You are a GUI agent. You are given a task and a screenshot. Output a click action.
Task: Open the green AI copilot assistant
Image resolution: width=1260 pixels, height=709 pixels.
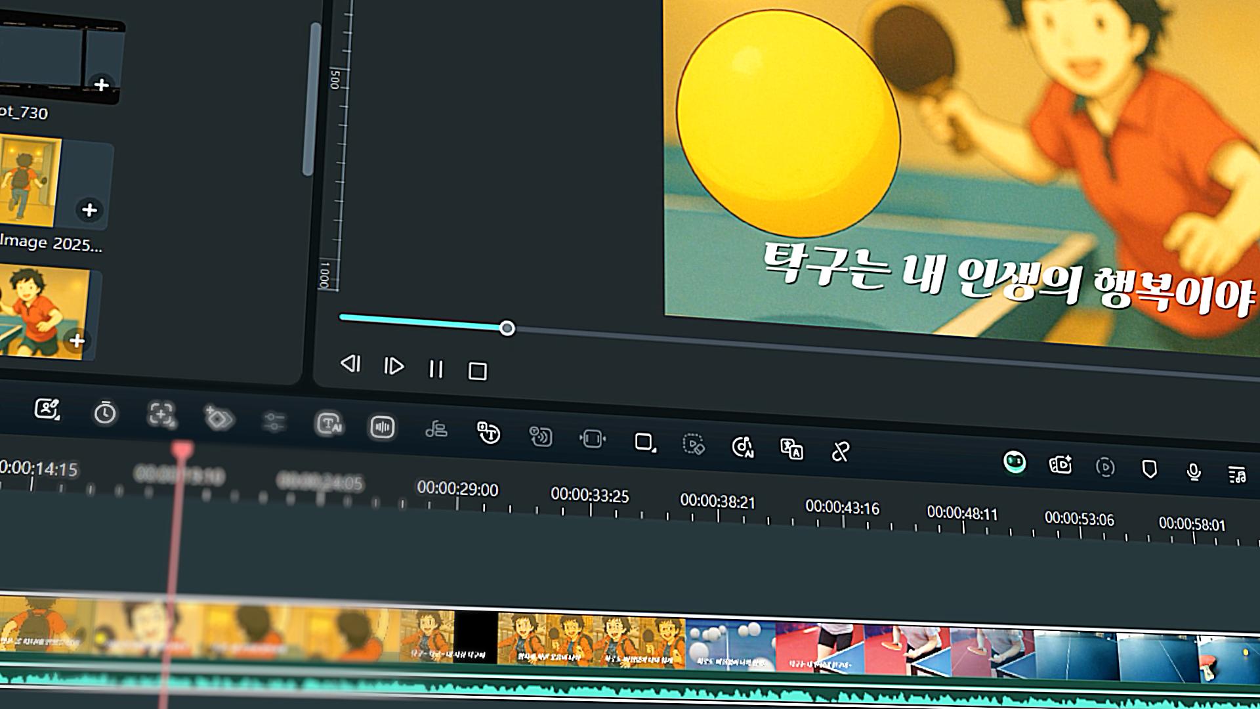[x=1015, y=462]
